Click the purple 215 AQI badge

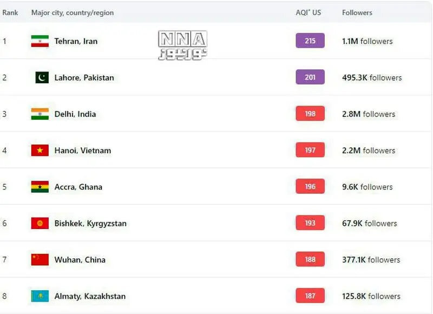click(x=310, y=41)
